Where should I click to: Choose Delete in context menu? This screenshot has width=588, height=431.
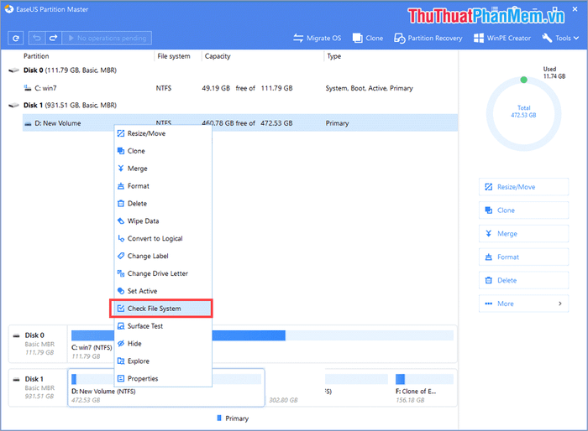[163, 204]
